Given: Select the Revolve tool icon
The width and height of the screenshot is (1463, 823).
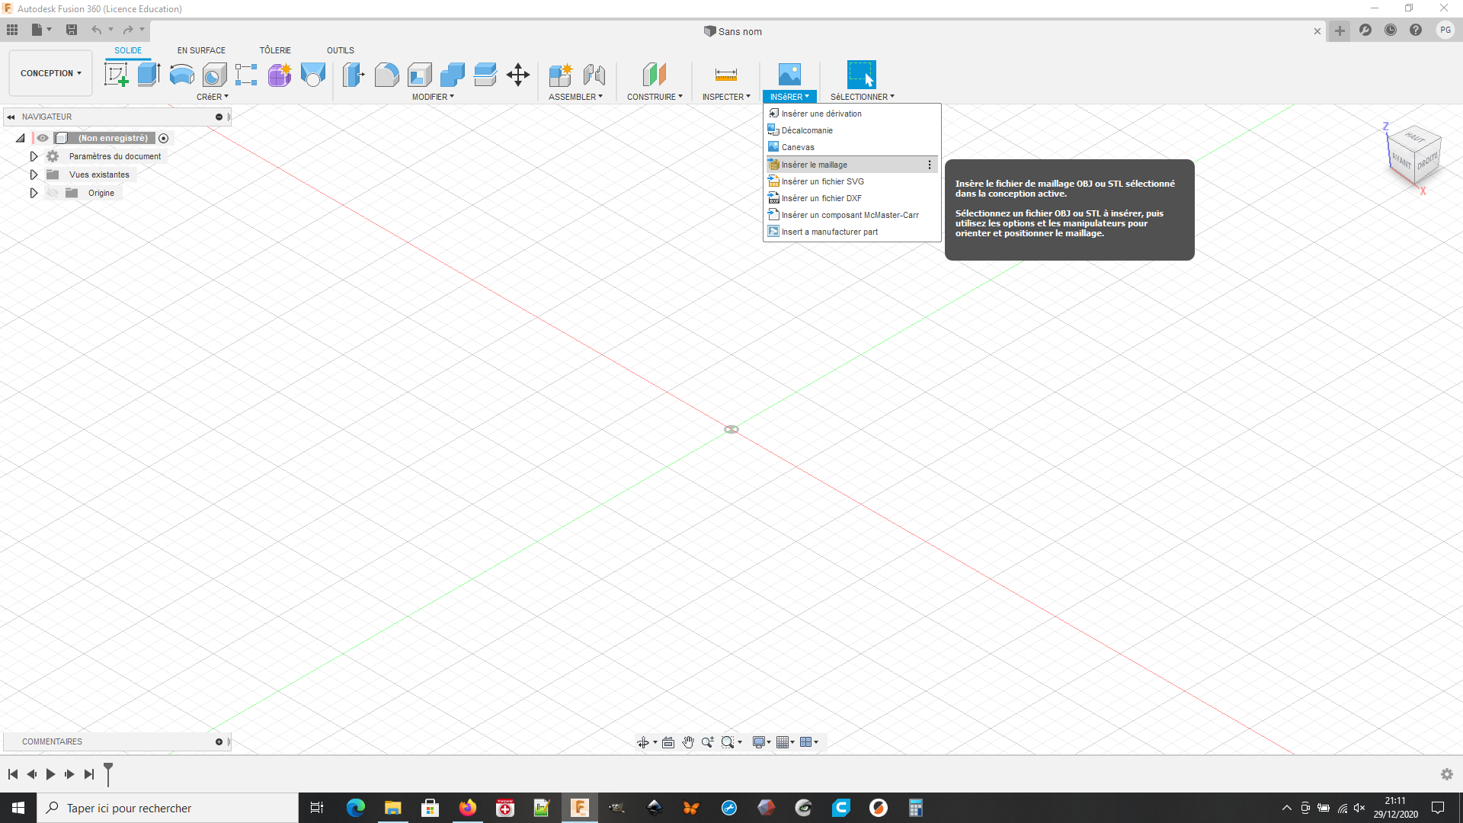Looking at the screenshot, I should click(181, 75).
